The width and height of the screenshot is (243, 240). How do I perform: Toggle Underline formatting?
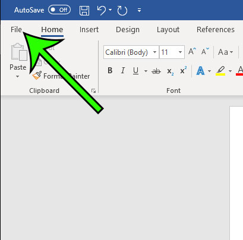[135, 71]
